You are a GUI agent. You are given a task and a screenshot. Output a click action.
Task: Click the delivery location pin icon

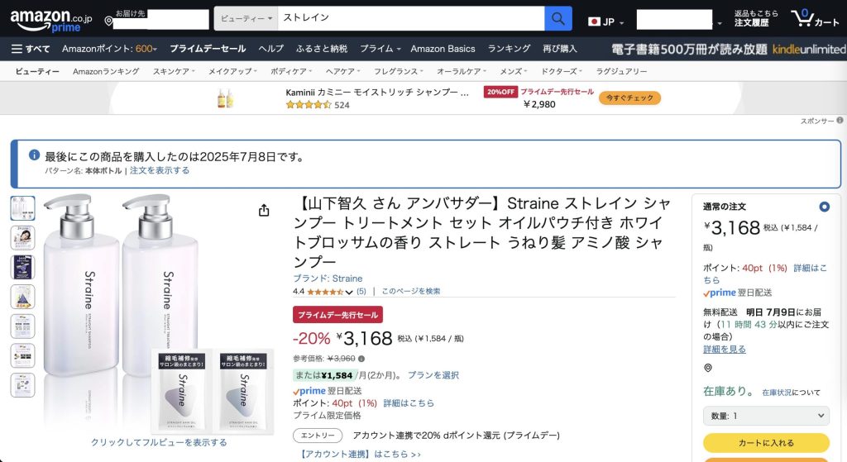point(108,21)
